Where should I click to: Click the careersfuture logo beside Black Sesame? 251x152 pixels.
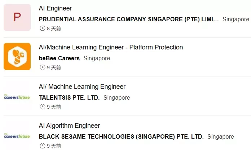[x=17, y=136]
